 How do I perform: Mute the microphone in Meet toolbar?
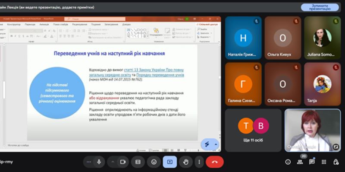point(99,162)
